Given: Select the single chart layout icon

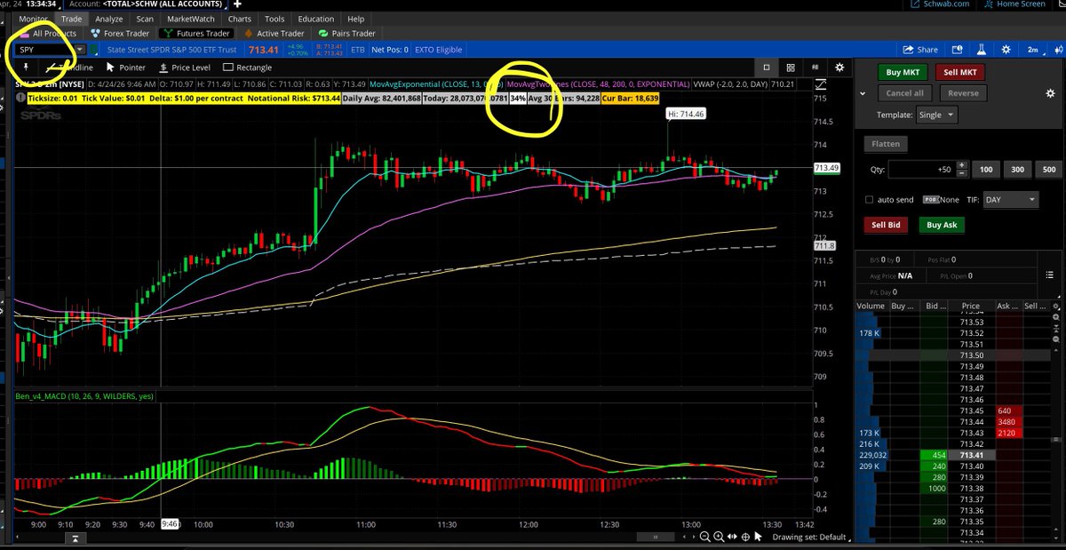Looking at the screenshot, I should [x=767, y=68].
